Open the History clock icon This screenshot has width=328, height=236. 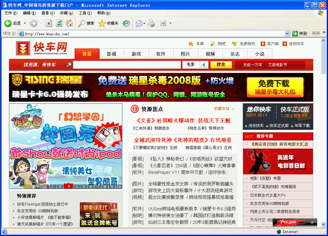click(126, 23)
